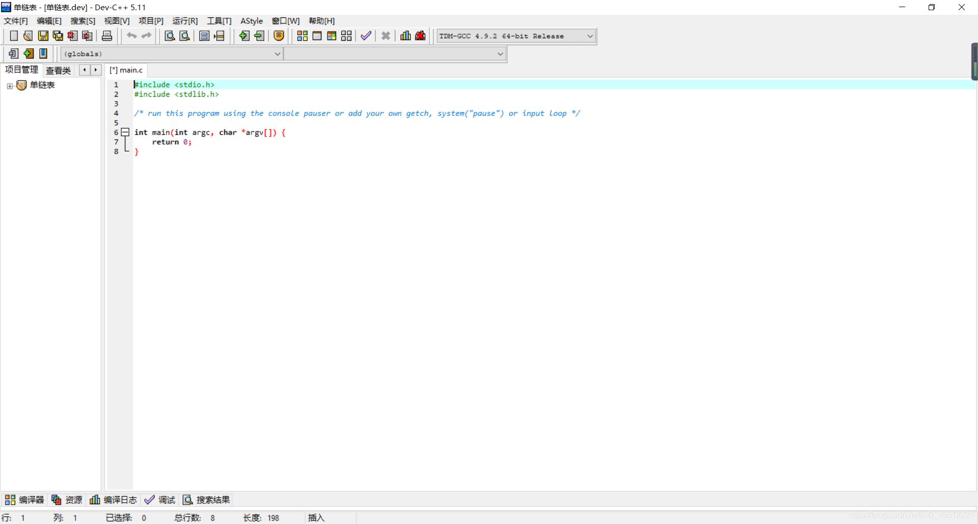Open the 搜索结果 bottom panel tab
The height and width of the screenshot is (524, 978).
(206, 500)
